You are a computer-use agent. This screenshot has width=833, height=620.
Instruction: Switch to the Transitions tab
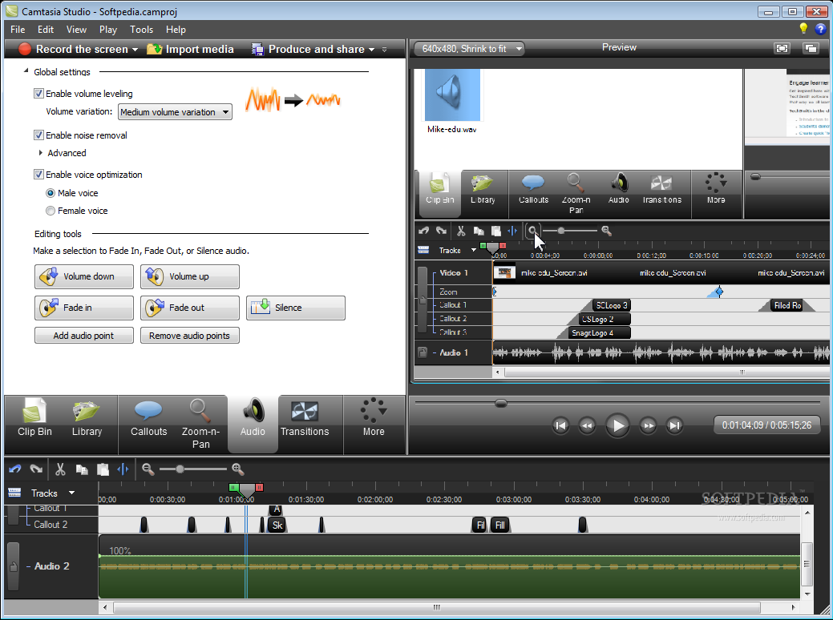305,420
